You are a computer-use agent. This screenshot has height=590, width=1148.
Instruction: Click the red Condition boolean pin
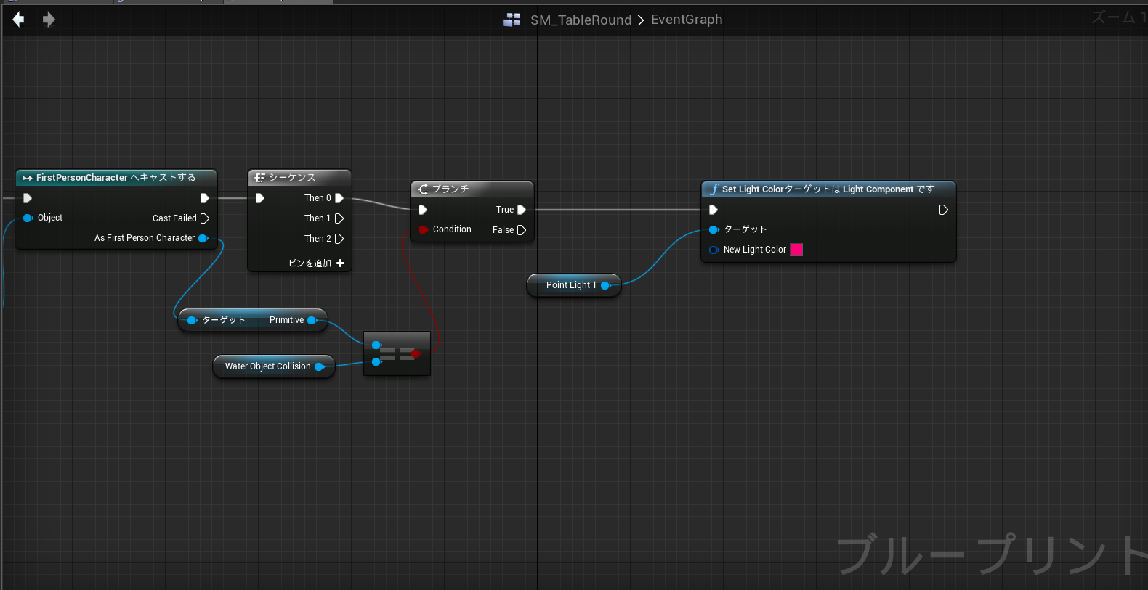coord(423,229)
